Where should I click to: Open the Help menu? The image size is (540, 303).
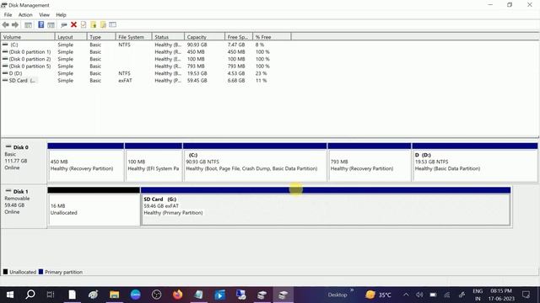61,15
